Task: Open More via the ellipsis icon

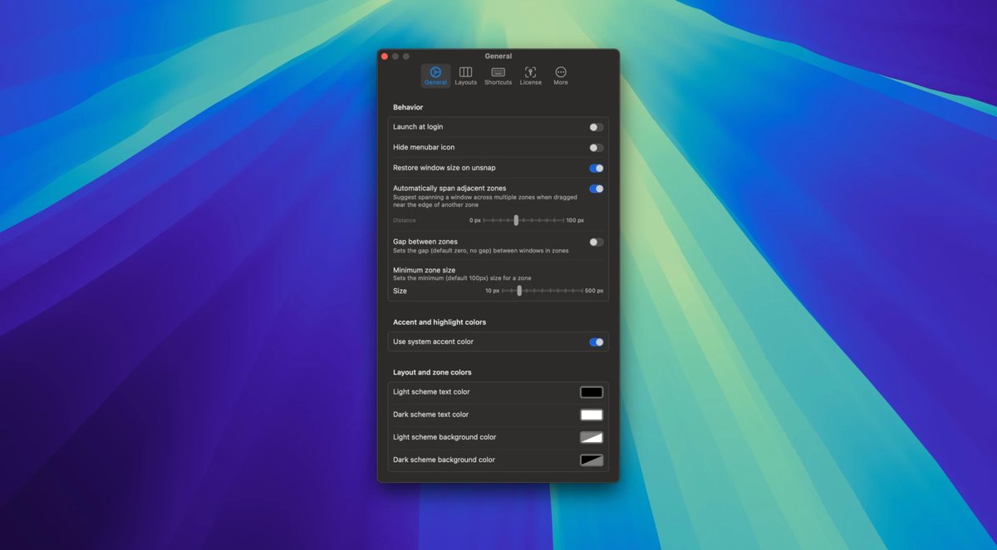Action: pyautogui.click(x=561, y=73)
